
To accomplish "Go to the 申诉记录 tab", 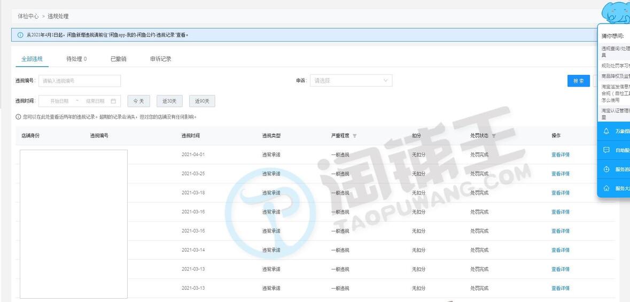I will point(160,59).
